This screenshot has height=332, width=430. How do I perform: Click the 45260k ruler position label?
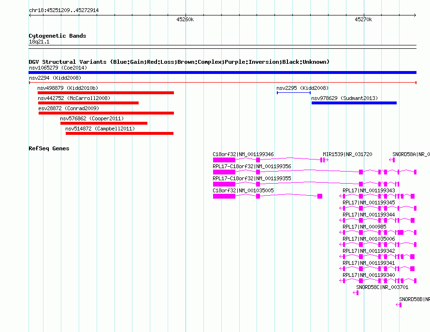pyautogui.click(x=185, y=19)
